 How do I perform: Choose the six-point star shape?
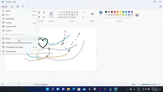62,17
